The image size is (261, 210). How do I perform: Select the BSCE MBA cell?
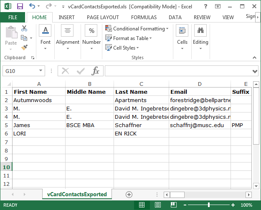click(89, 125)
